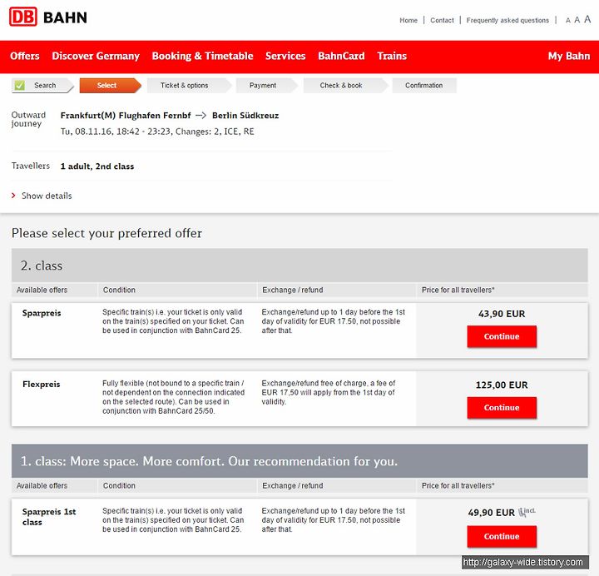
Task: Select the medium font size A
Action: click(577, 20)
